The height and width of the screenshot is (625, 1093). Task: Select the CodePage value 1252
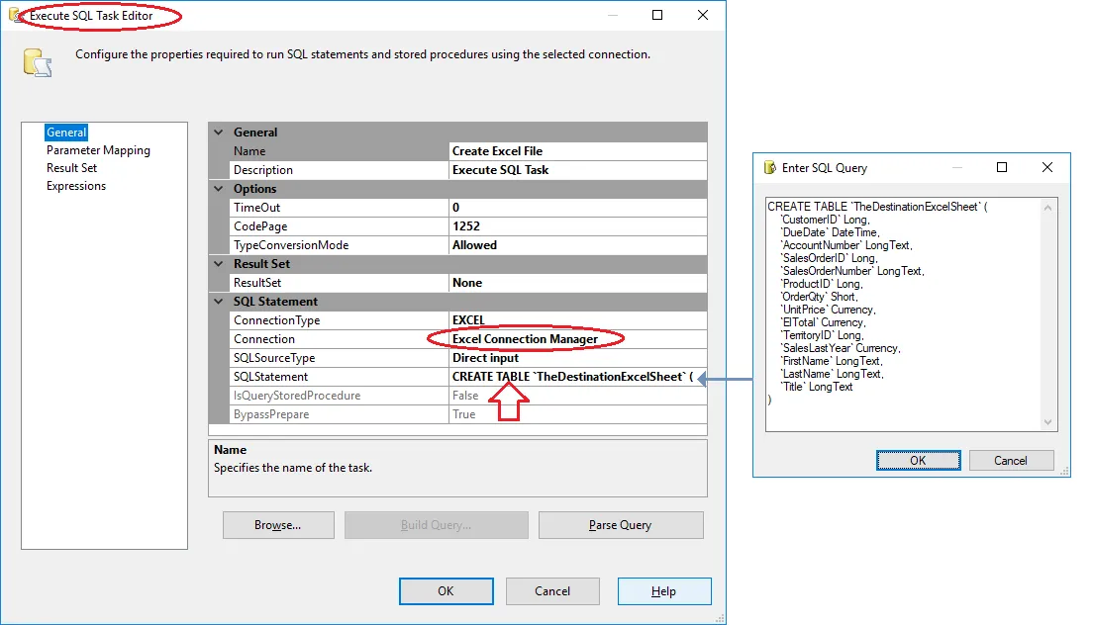click(578, 226)
